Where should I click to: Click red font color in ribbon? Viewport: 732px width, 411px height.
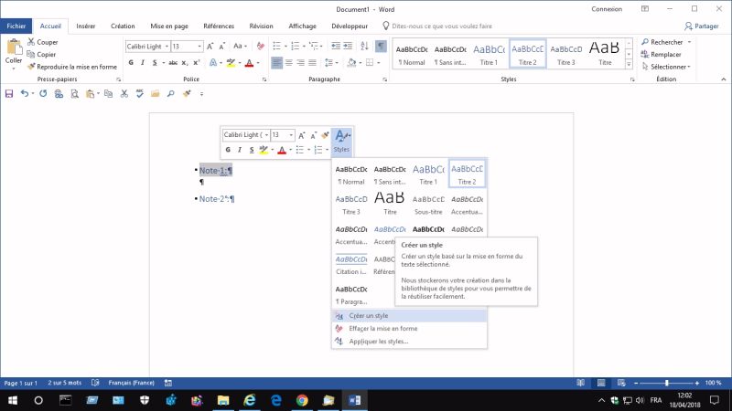coord(249,62)
